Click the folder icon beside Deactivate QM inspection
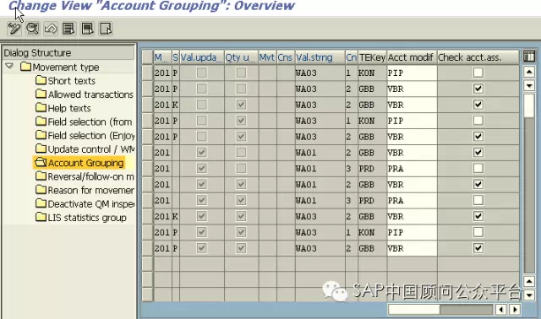The height and width of the screenshot is (319, 541). point(41,203)
